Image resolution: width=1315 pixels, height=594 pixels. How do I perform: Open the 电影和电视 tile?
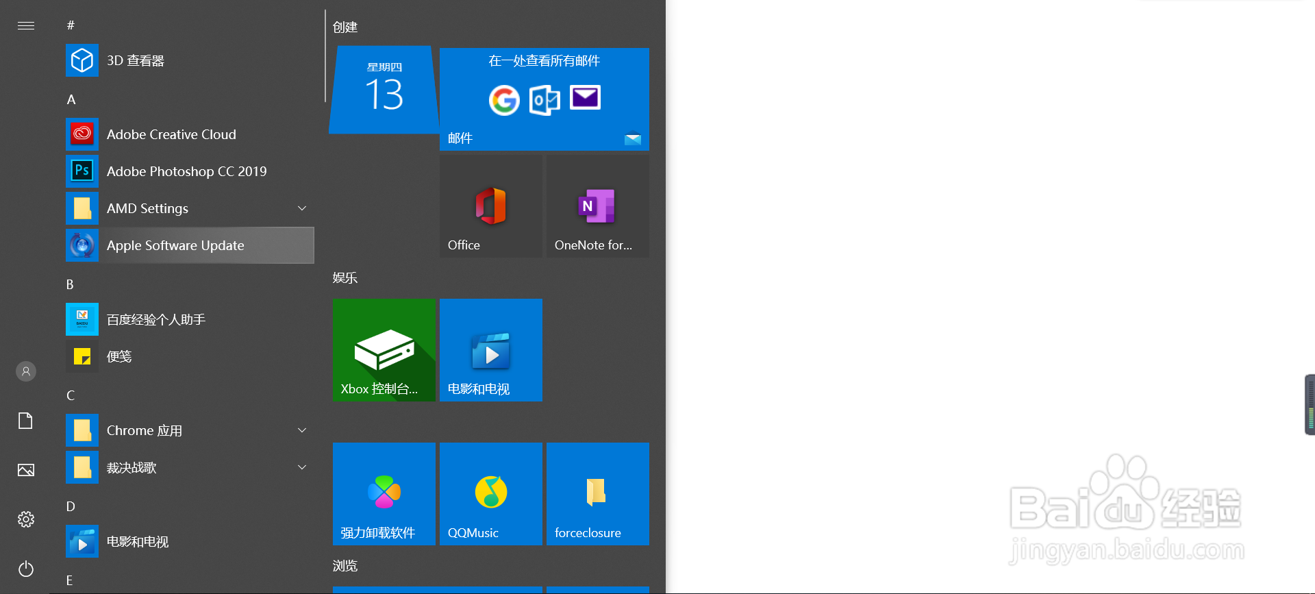(x=491, y=350)
